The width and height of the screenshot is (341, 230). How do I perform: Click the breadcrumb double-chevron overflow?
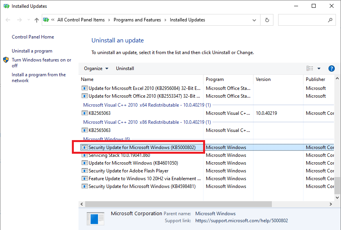tap(53, 20)
